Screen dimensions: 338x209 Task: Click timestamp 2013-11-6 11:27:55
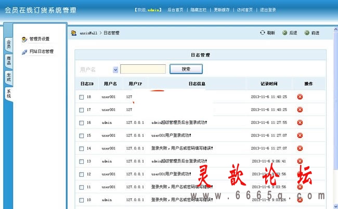269,122
